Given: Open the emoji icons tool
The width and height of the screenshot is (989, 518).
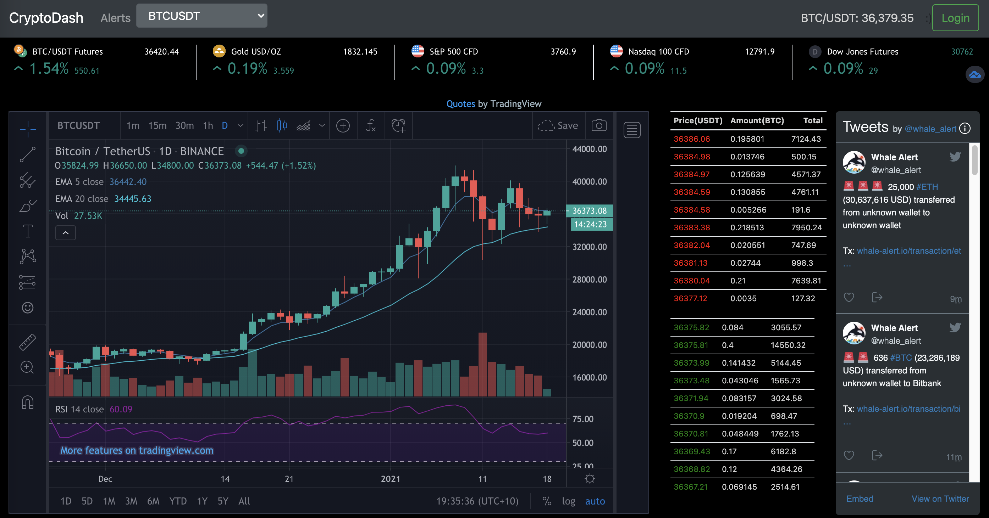Looking at the screenshot, I should point(28,308).
